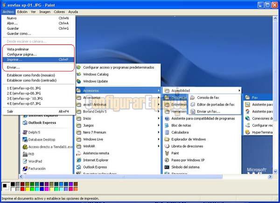This screenshot has height=203, width=280.
Task: Pick the white palette swatch
Action: 13,189
